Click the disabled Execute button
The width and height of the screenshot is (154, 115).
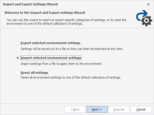(119, 109)
